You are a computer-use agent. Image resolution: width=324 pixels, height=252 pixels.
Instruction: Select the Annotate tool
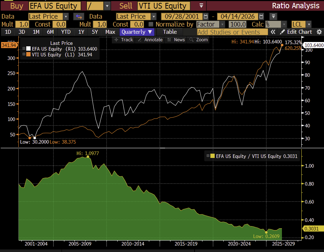coord(150,40)
